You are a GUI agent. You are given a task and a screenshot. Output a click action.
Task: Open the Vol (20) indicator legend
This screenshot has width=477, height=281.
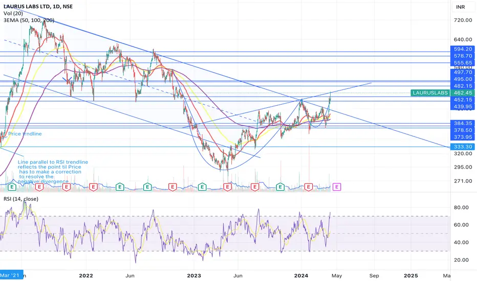point(13,13)
